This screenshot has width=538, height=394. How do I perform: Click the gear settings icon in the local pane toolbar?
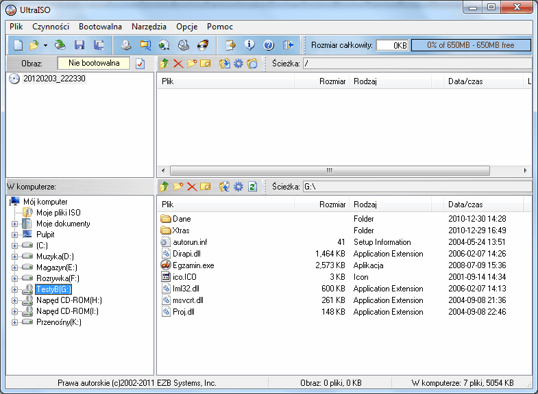click(x=239, y=186)
